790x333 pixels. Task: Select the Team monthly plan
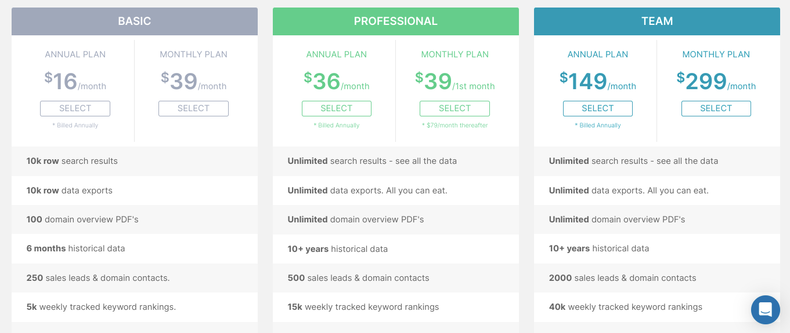[716, 108]
